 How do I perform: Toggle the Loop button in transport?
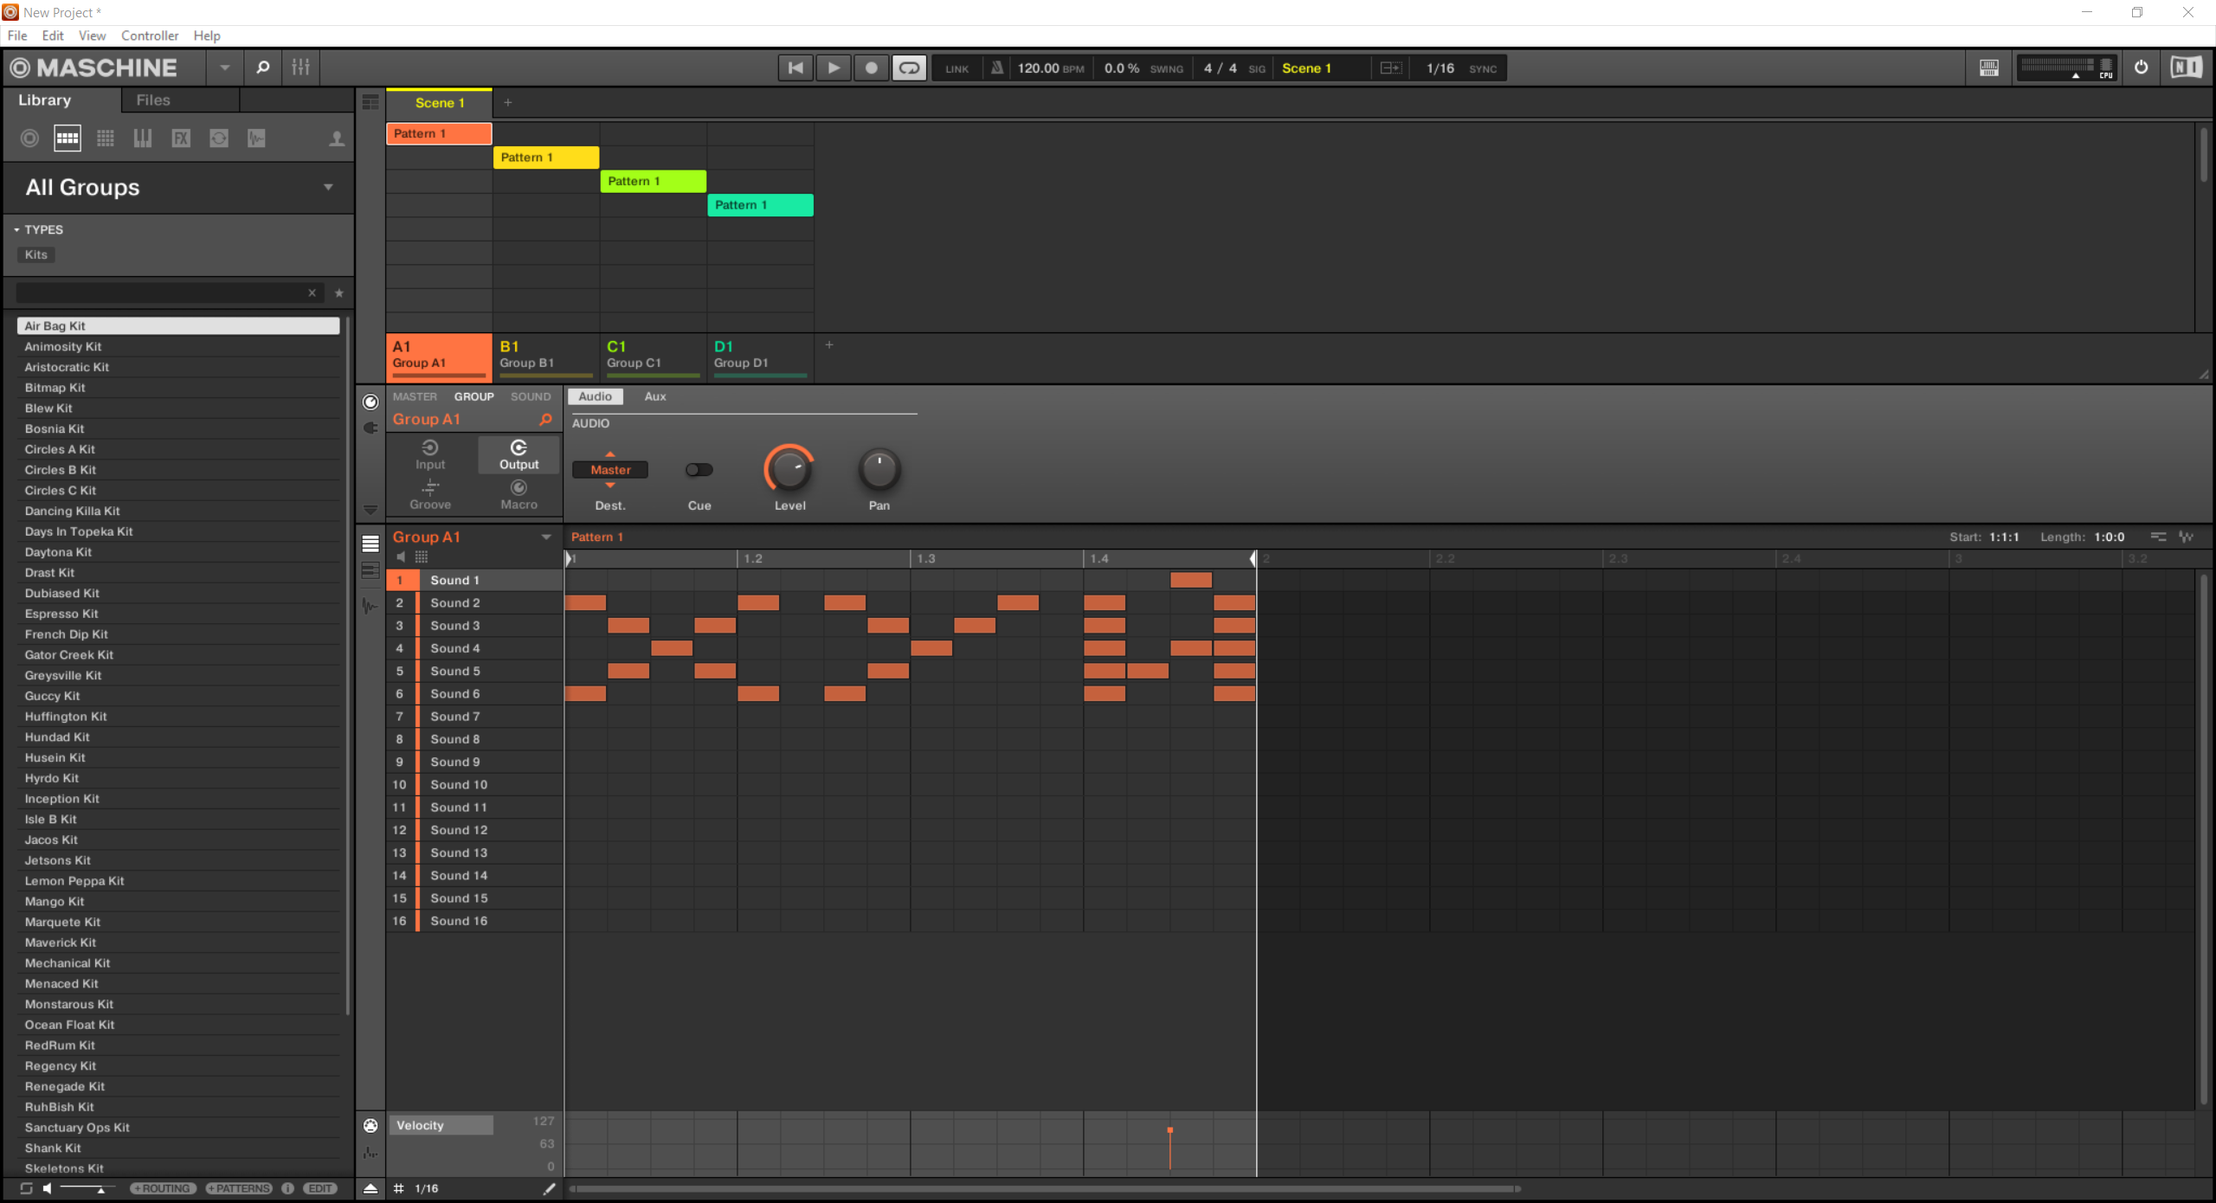click(910, 68)
